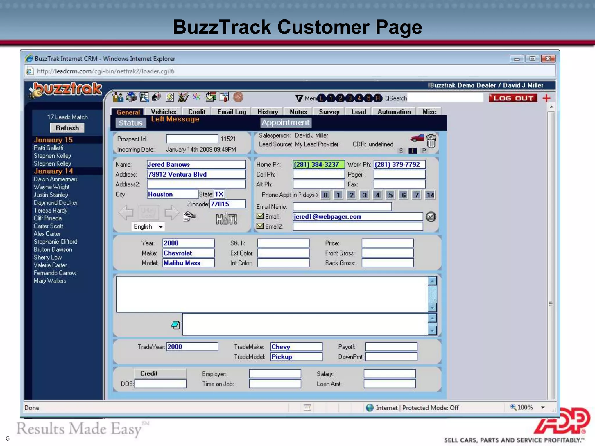Click the colorful pinwheel toolbar icon
595x446 pixels.
tap(196, 97)
